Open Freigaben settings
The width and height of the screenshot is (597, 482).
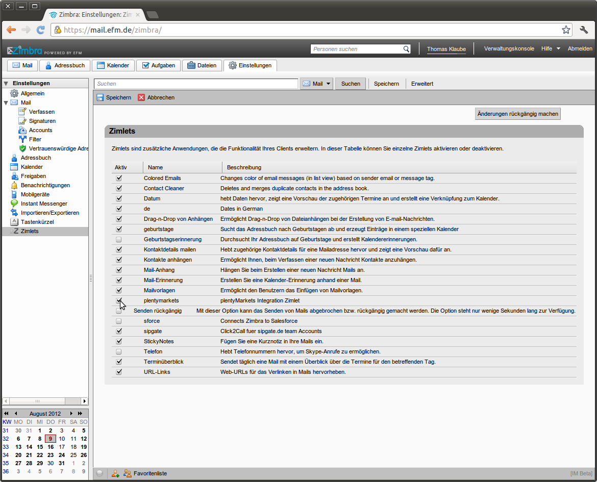pyautogui.click(x=28, y=176)
